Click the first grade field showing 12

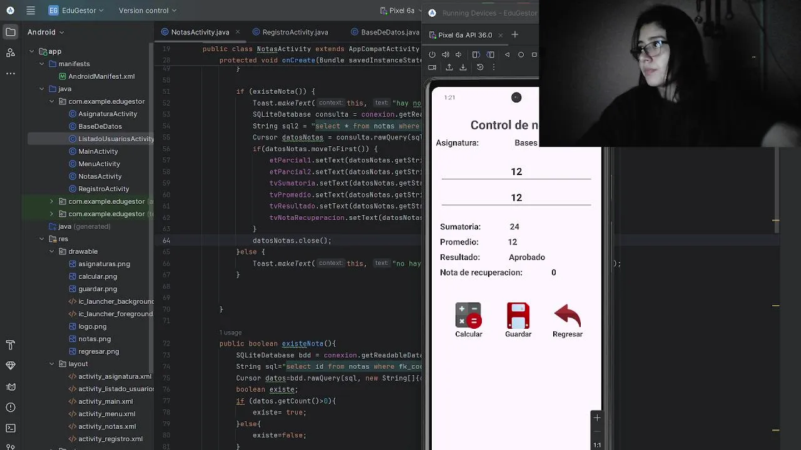tap(516, 171)
